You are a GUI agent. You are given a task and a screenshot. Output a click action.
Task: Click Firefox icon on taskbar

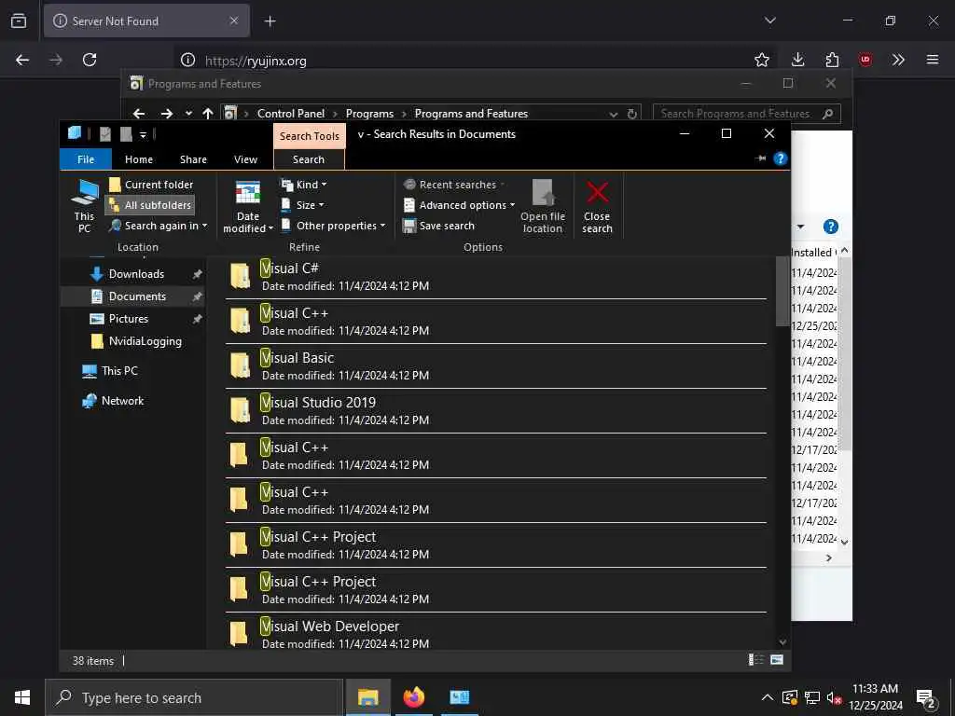[x=413, y=697]
